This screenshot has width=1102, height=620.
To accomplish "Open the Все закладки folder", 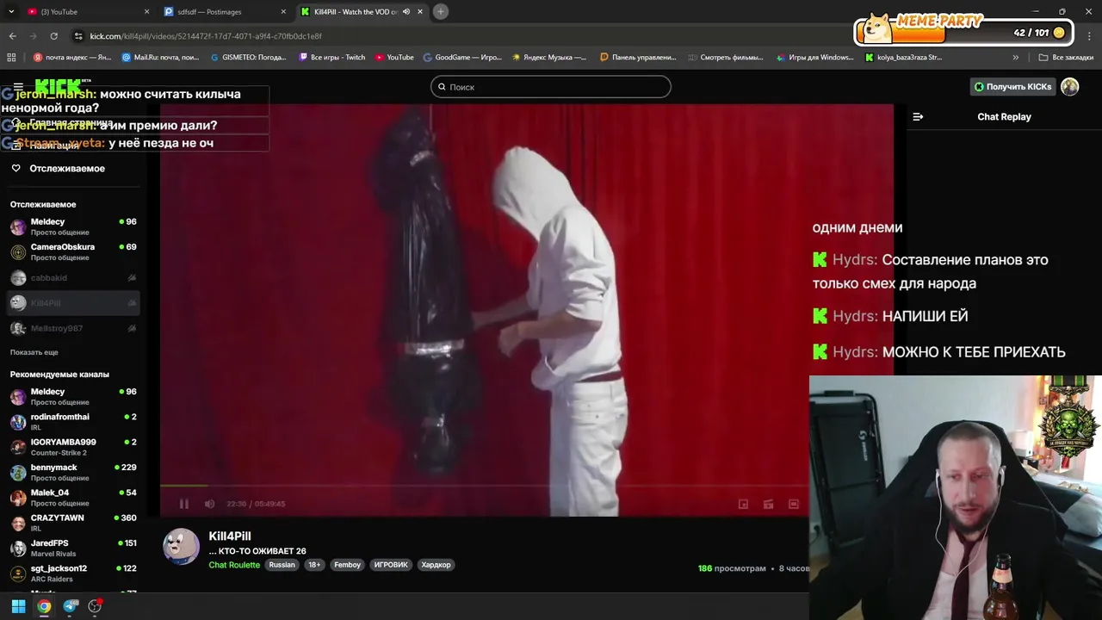I will (1066, 58).
